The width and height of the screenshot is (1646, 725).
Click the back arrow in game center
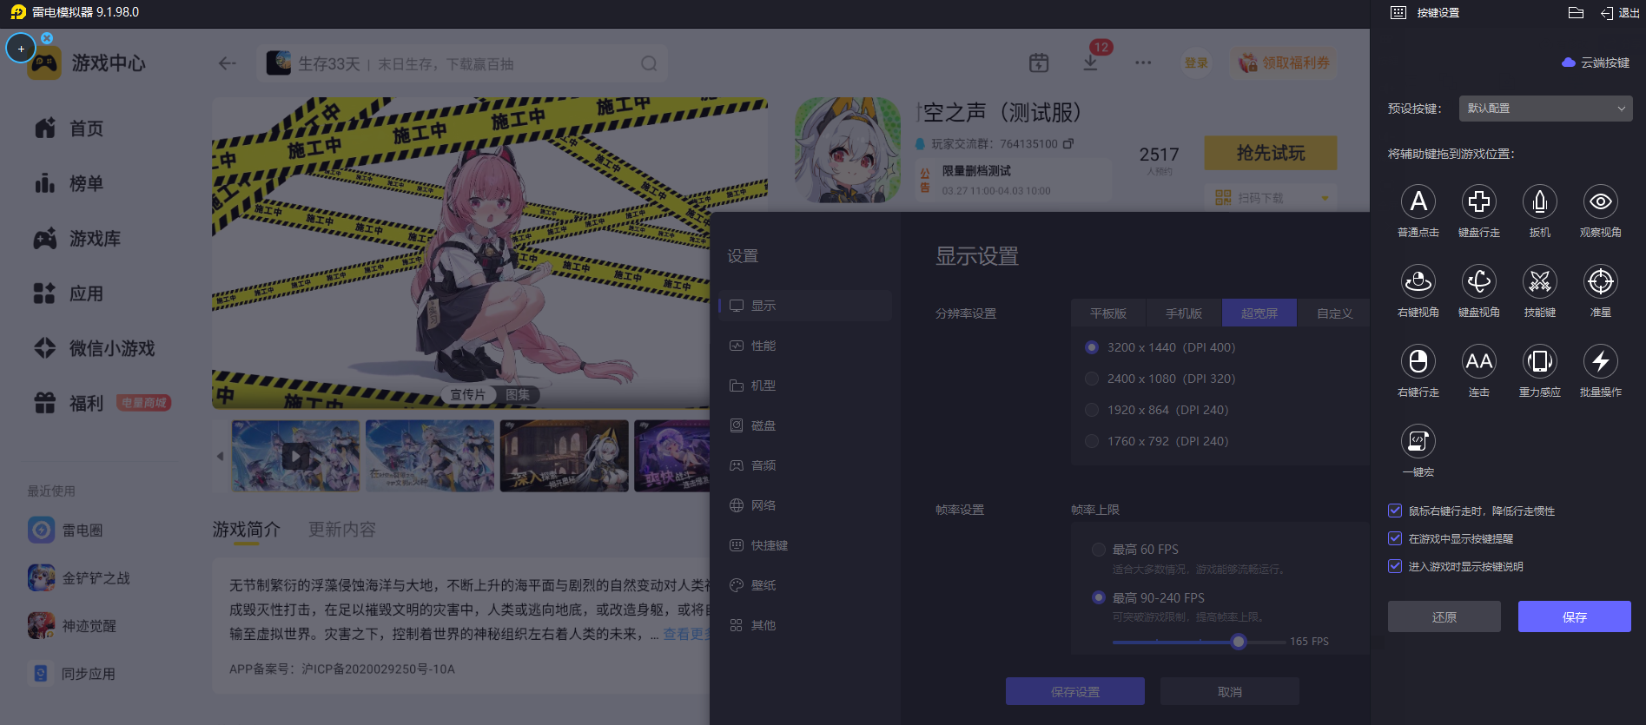click(x=228, y=63)
